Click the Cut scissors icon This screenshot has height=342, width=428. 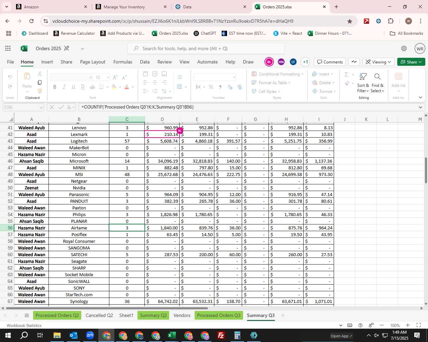point(40,74)
